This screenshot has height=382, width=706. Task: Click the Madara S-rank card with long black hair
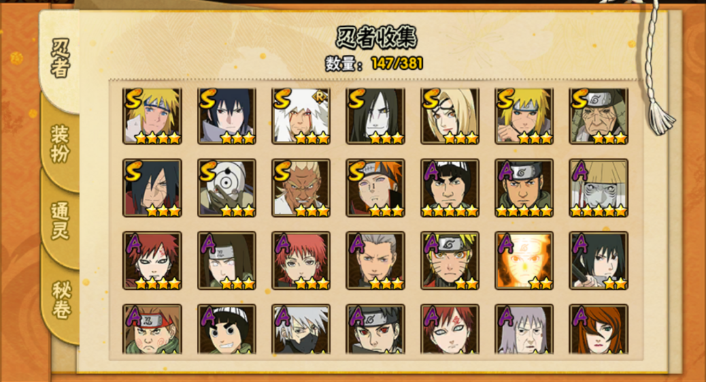coord(152,188)
